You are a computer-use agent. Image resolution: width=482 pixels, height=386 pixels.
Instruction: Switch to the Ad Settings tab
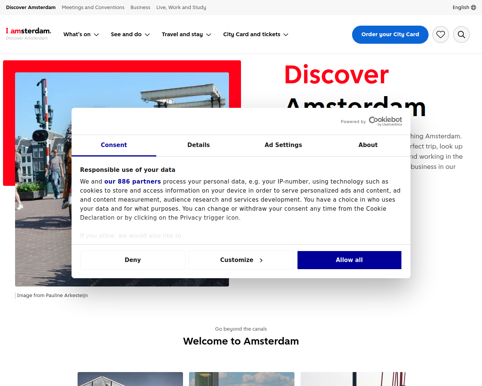click(283, 145)
